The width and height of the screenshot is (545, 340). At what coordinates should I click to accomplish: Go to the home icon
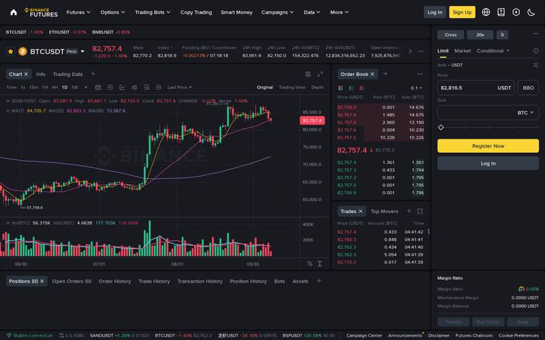(x=14, y=12)
